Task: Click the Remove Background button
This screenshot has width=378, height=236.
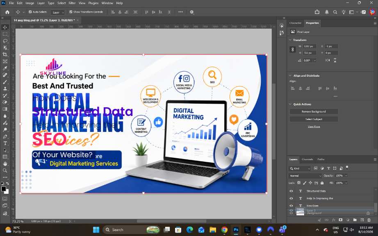Action: coord(314,112)
